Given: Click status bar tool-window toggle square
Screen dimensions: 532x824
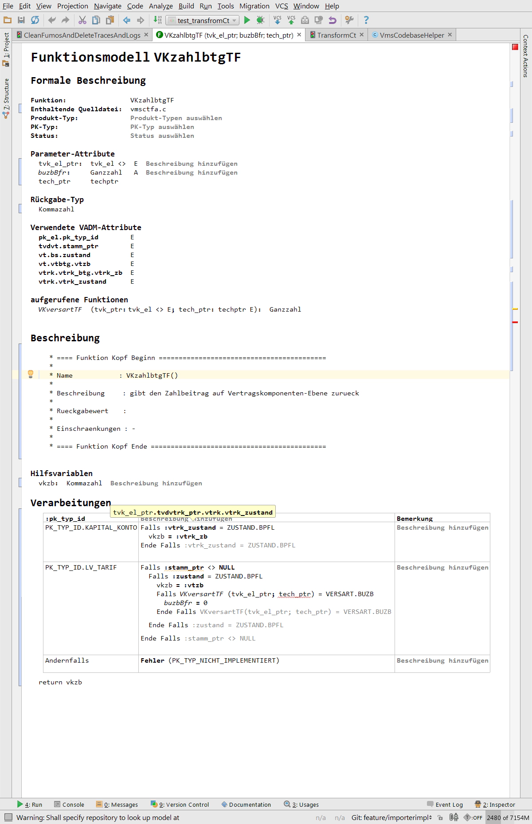Looking at the screenshot, I should point(8,817).
